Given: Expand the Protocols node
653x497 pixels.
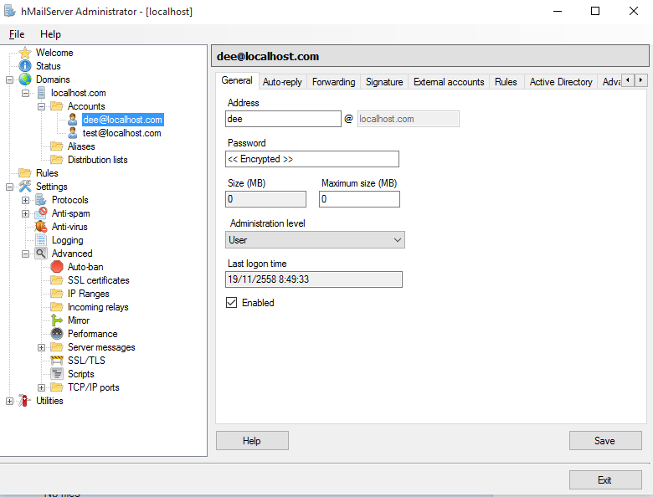Looking at the screenshot, I should click(25, 200).
